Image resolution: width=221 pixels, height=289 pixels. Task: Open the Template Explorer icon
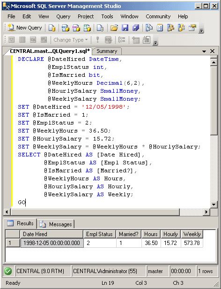tap(181, 28)
